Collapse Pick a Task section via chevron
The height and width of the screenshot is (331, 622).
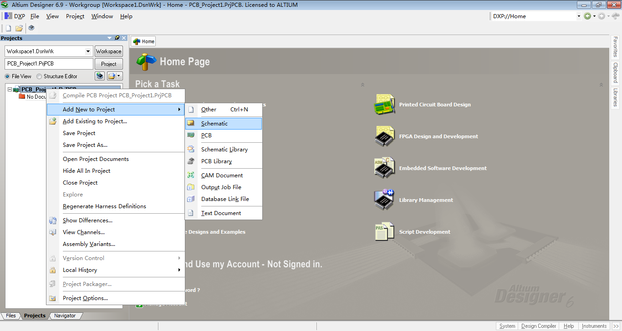click(363, 85)
